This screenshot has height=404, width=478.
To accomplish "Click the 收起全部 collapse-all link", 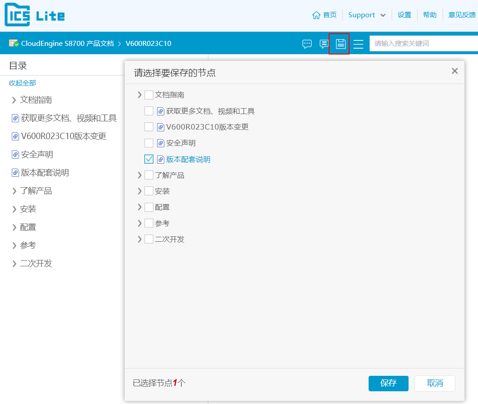I will tap(22, 83).
